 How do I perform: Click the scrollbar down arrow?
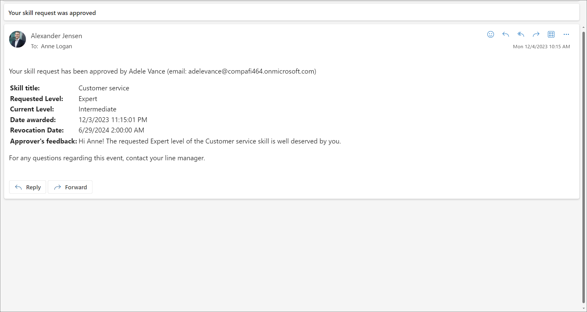[584, 308]
